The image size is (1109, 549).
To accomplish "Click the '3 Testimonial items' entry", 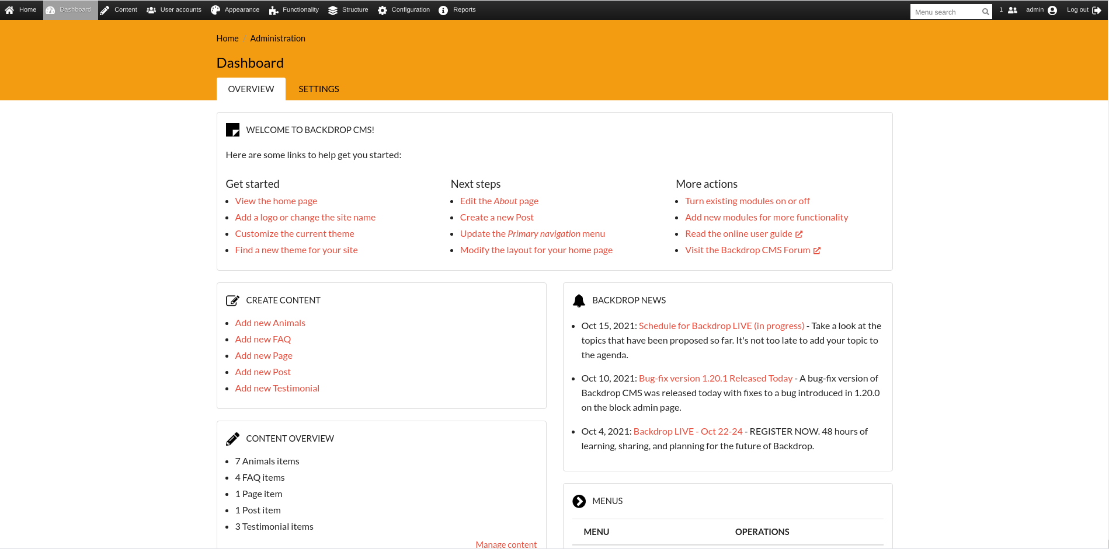I will pyautogui.click(x=274, y=526).
